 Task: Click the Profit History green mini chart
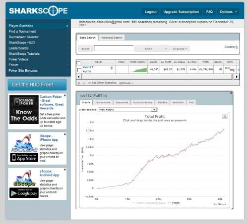138,70
